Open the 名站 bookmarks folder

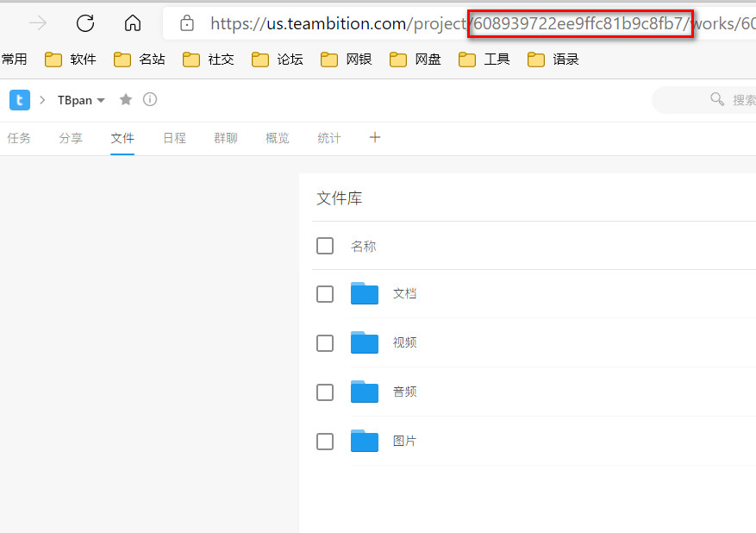coord(140,60)
